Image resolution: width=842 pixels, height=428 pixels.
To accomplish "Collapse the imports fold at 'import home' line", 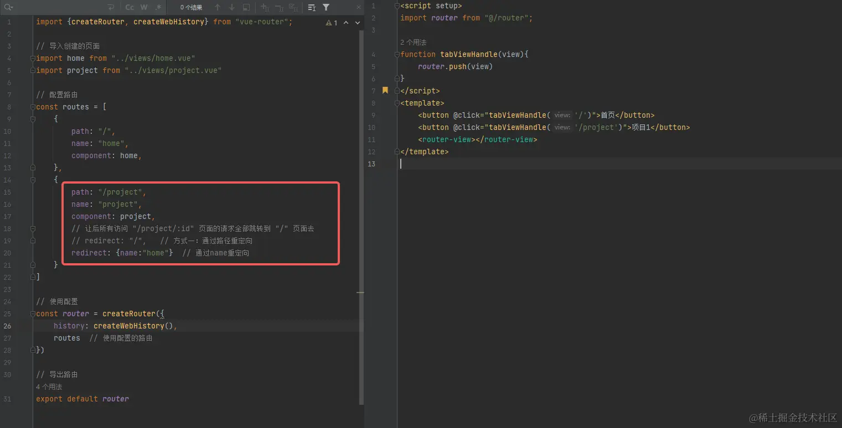I will point(33,58).
